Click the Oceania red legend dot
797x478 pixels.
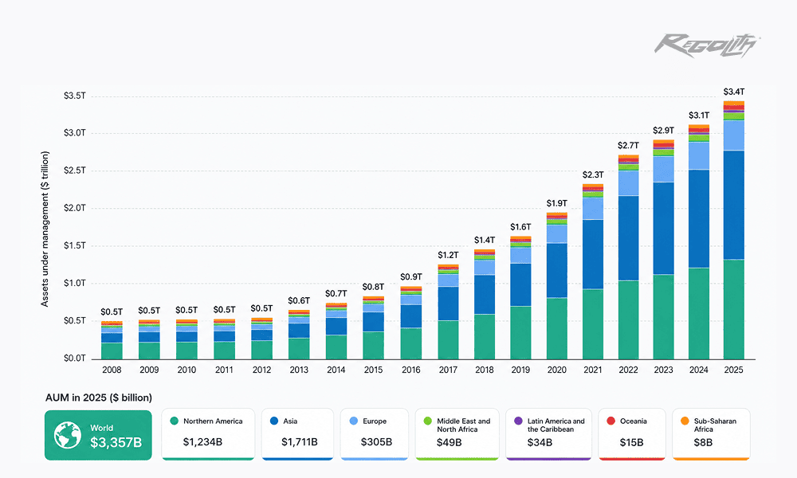click(611, 421)
